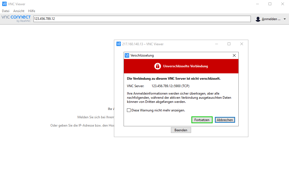
Task: Open the Datei menu
Action: (6, 11)
